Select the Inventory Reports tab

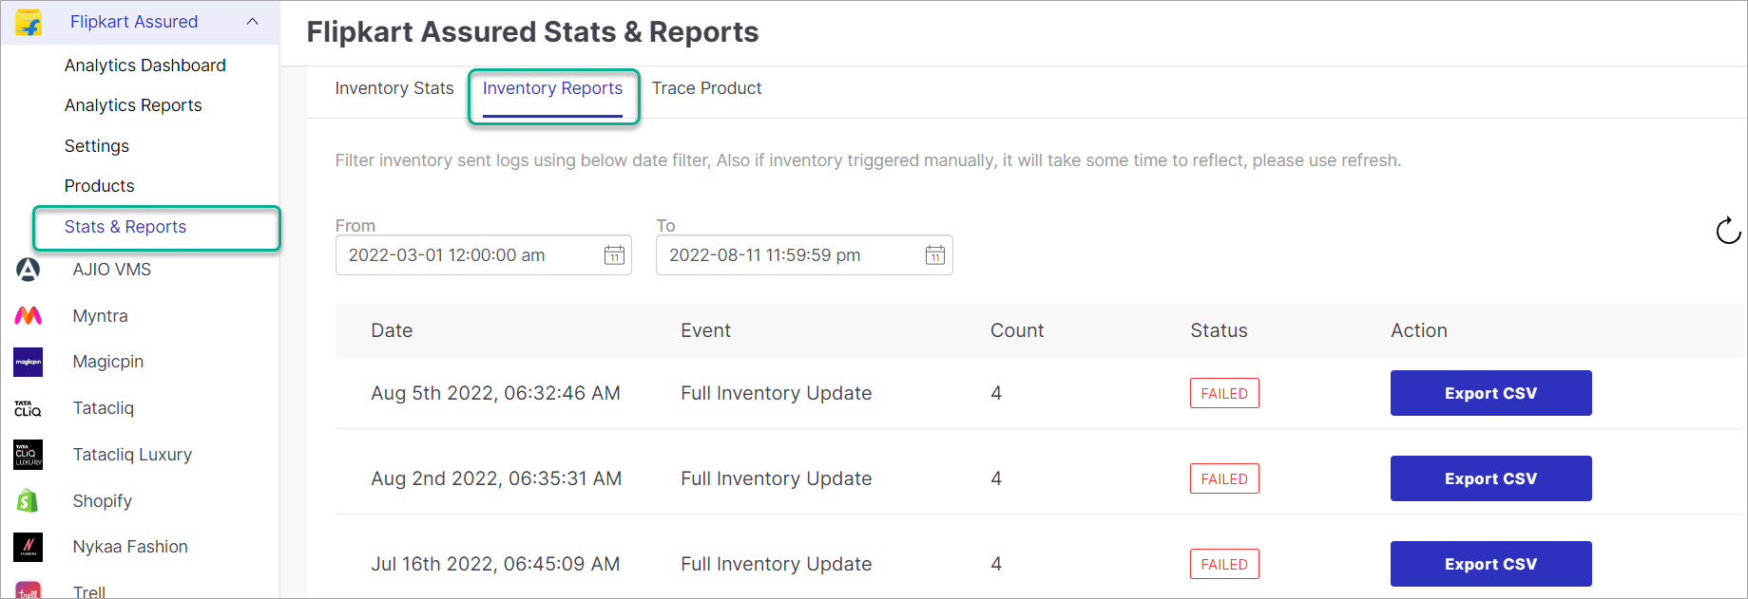[x=552, y=88]
